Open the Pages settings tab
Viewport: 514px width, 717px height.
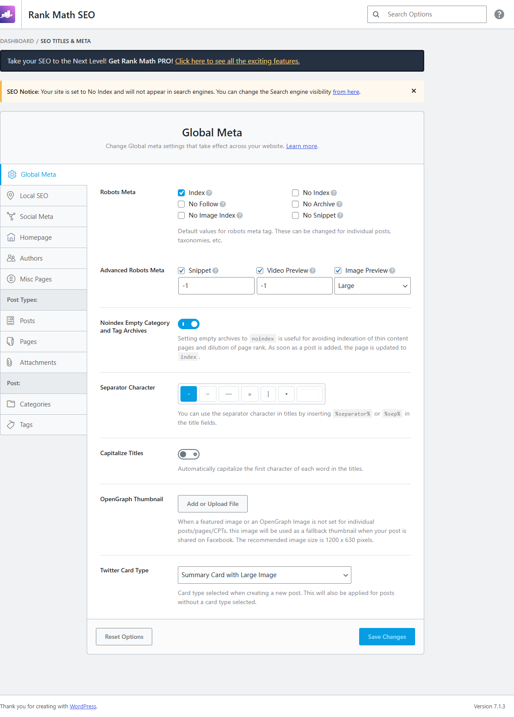click(43, 341)
